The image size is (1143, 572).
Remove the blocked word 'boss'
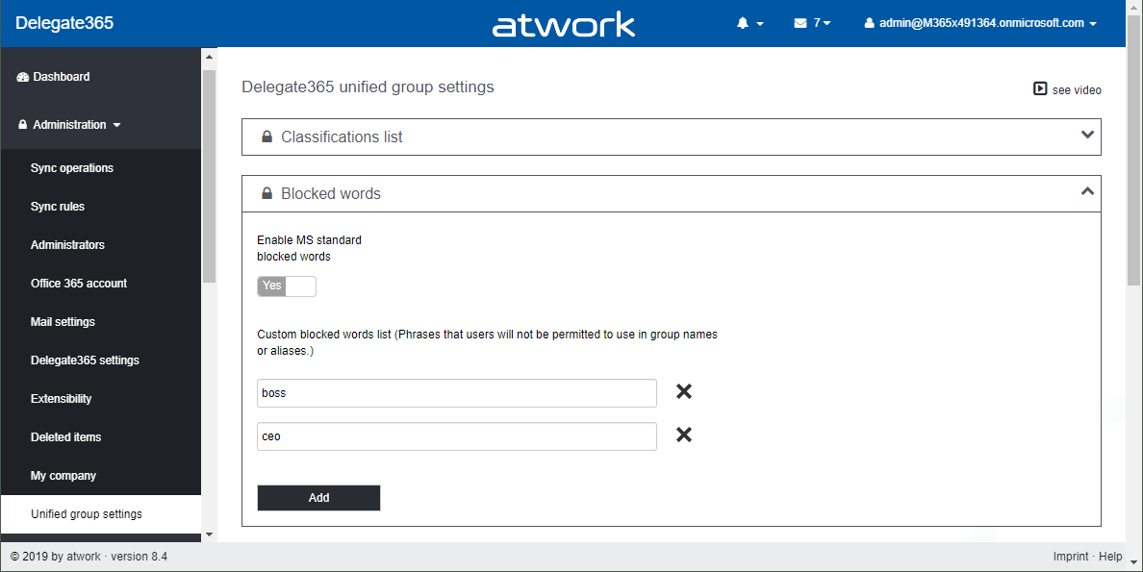coord(684,391)
